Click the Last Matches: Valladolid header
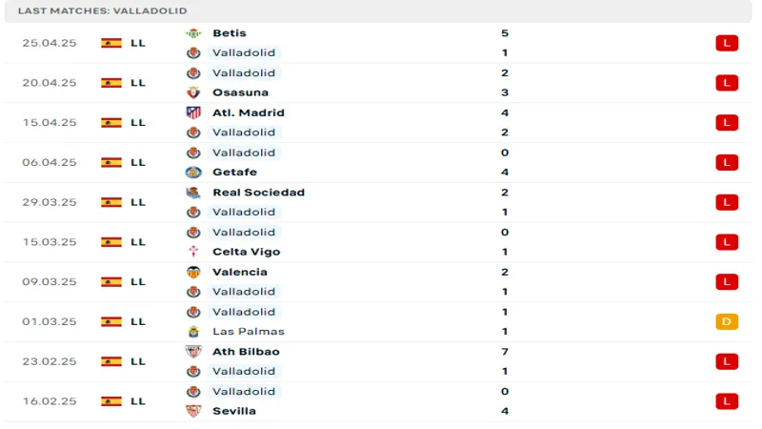 (x=102, y=10)
